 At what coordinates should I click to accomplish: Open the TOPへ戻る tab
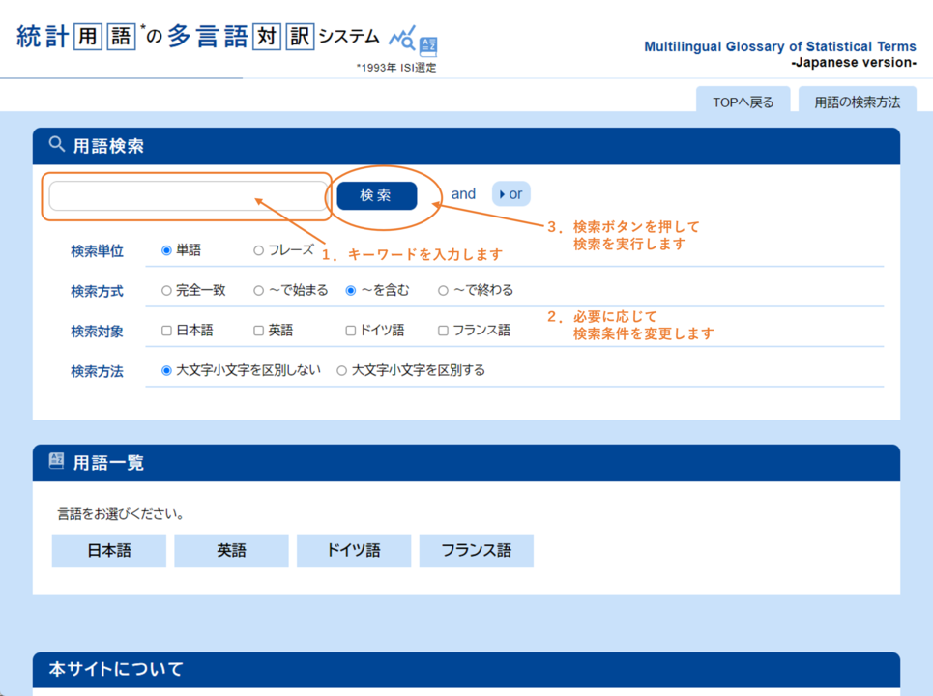pyautogui.click(x=743, y=101)
